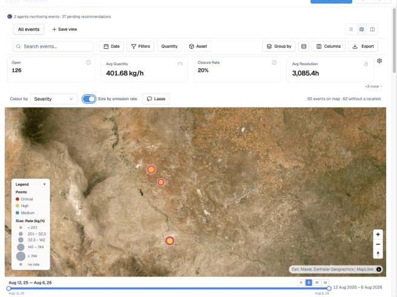The height and width of the screenshot is (297, 397).
Task: Expand the +3 more metrics
Action: (x=374, y=86)
